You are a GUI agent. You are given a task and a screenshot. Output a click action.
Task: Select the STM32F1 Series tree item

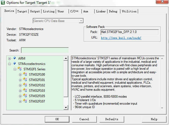(34, 69)
